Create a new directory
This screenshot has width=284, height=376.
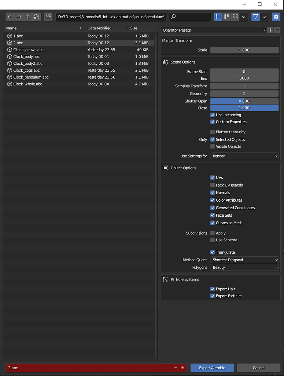(48, 17)
